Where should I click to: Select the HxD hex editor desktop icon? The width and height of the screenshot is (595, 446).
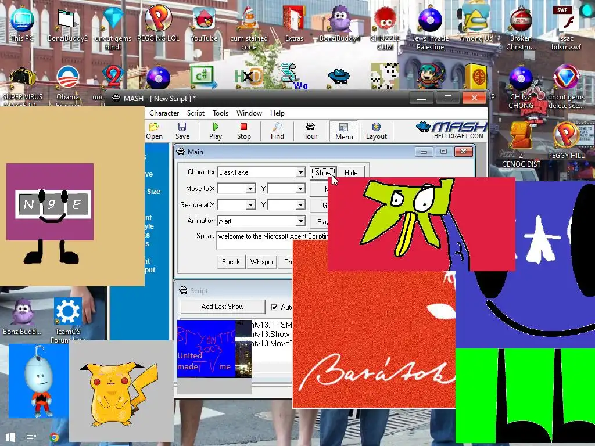coord(249,77)
